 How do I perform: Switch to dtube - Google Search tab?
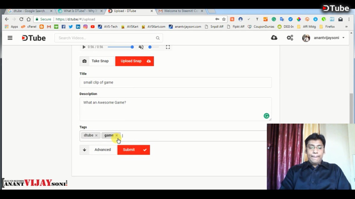[x=29, y=11]
